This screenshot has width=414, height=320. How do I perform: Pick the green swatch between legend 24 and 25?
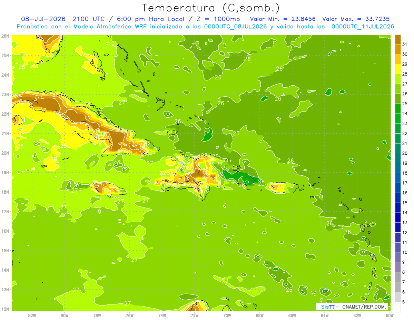click(398, 108)
